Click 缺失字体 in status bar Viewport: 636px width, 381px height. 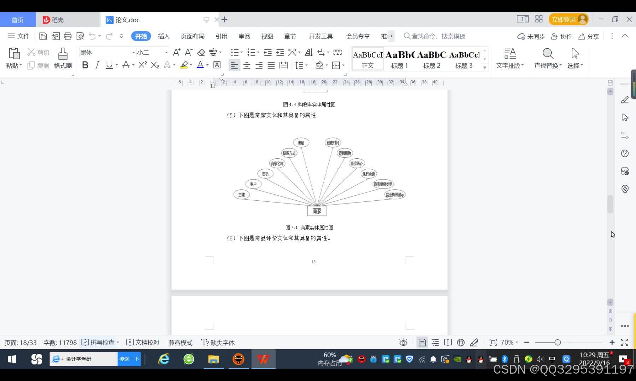click(x=218, y=343)
